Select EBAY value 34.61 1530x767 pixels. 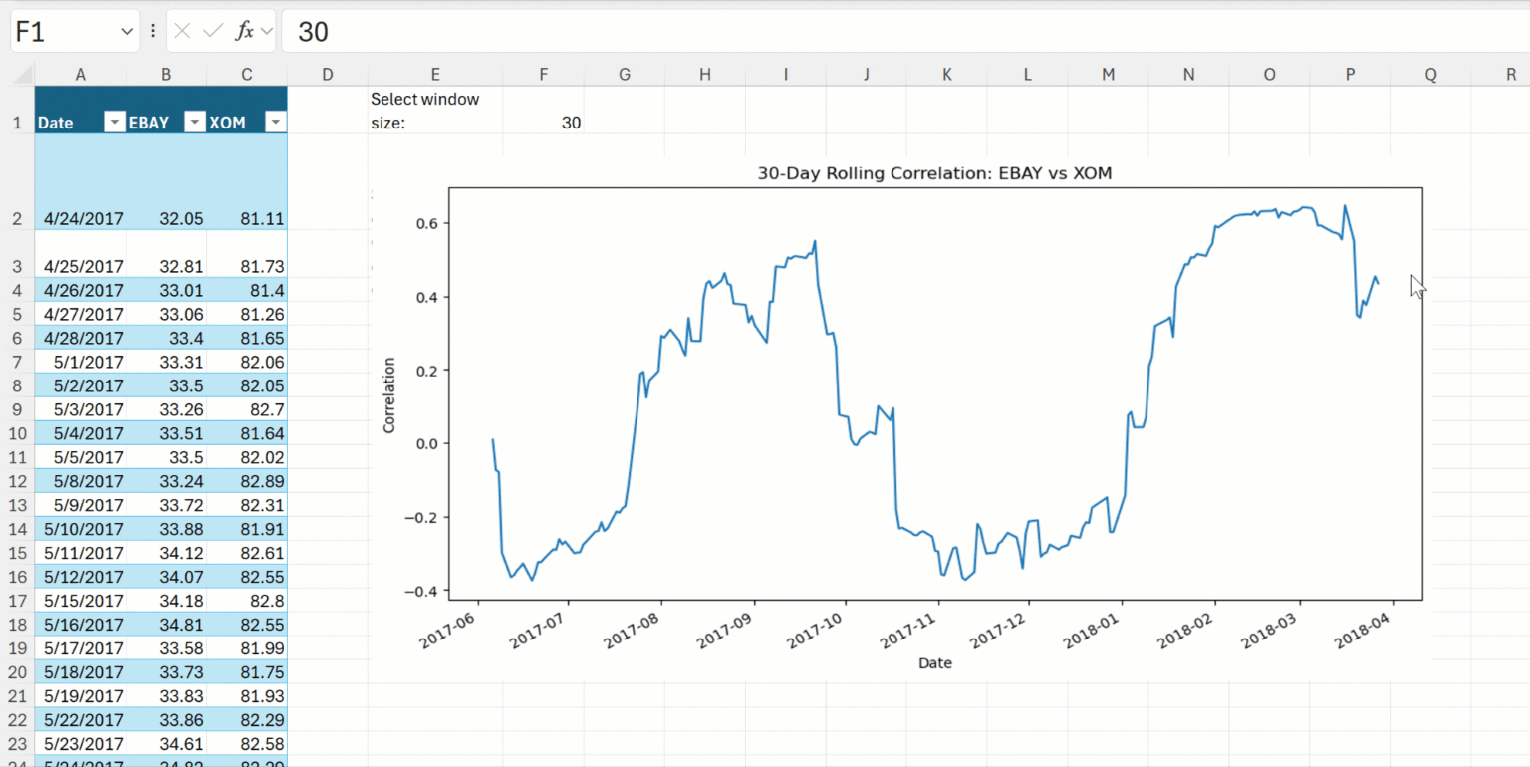coord(166,744)
